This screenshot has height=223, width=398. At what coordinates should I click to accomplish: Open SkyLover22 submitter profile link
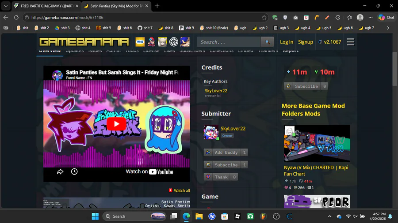click(x=233, y=128)
